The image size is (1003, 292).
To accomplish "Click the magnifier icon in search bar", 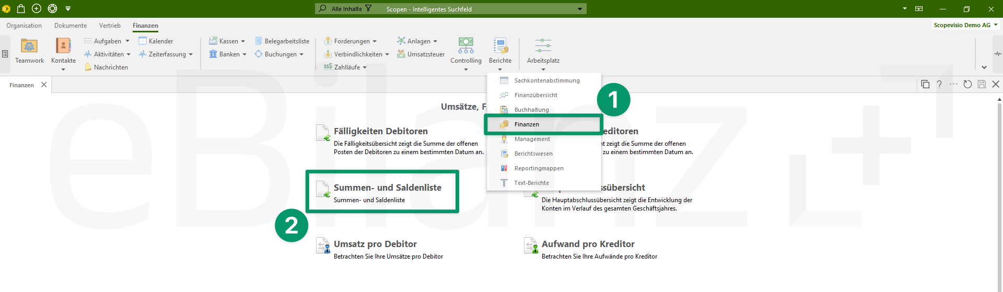I will click(x=323, y=8).
